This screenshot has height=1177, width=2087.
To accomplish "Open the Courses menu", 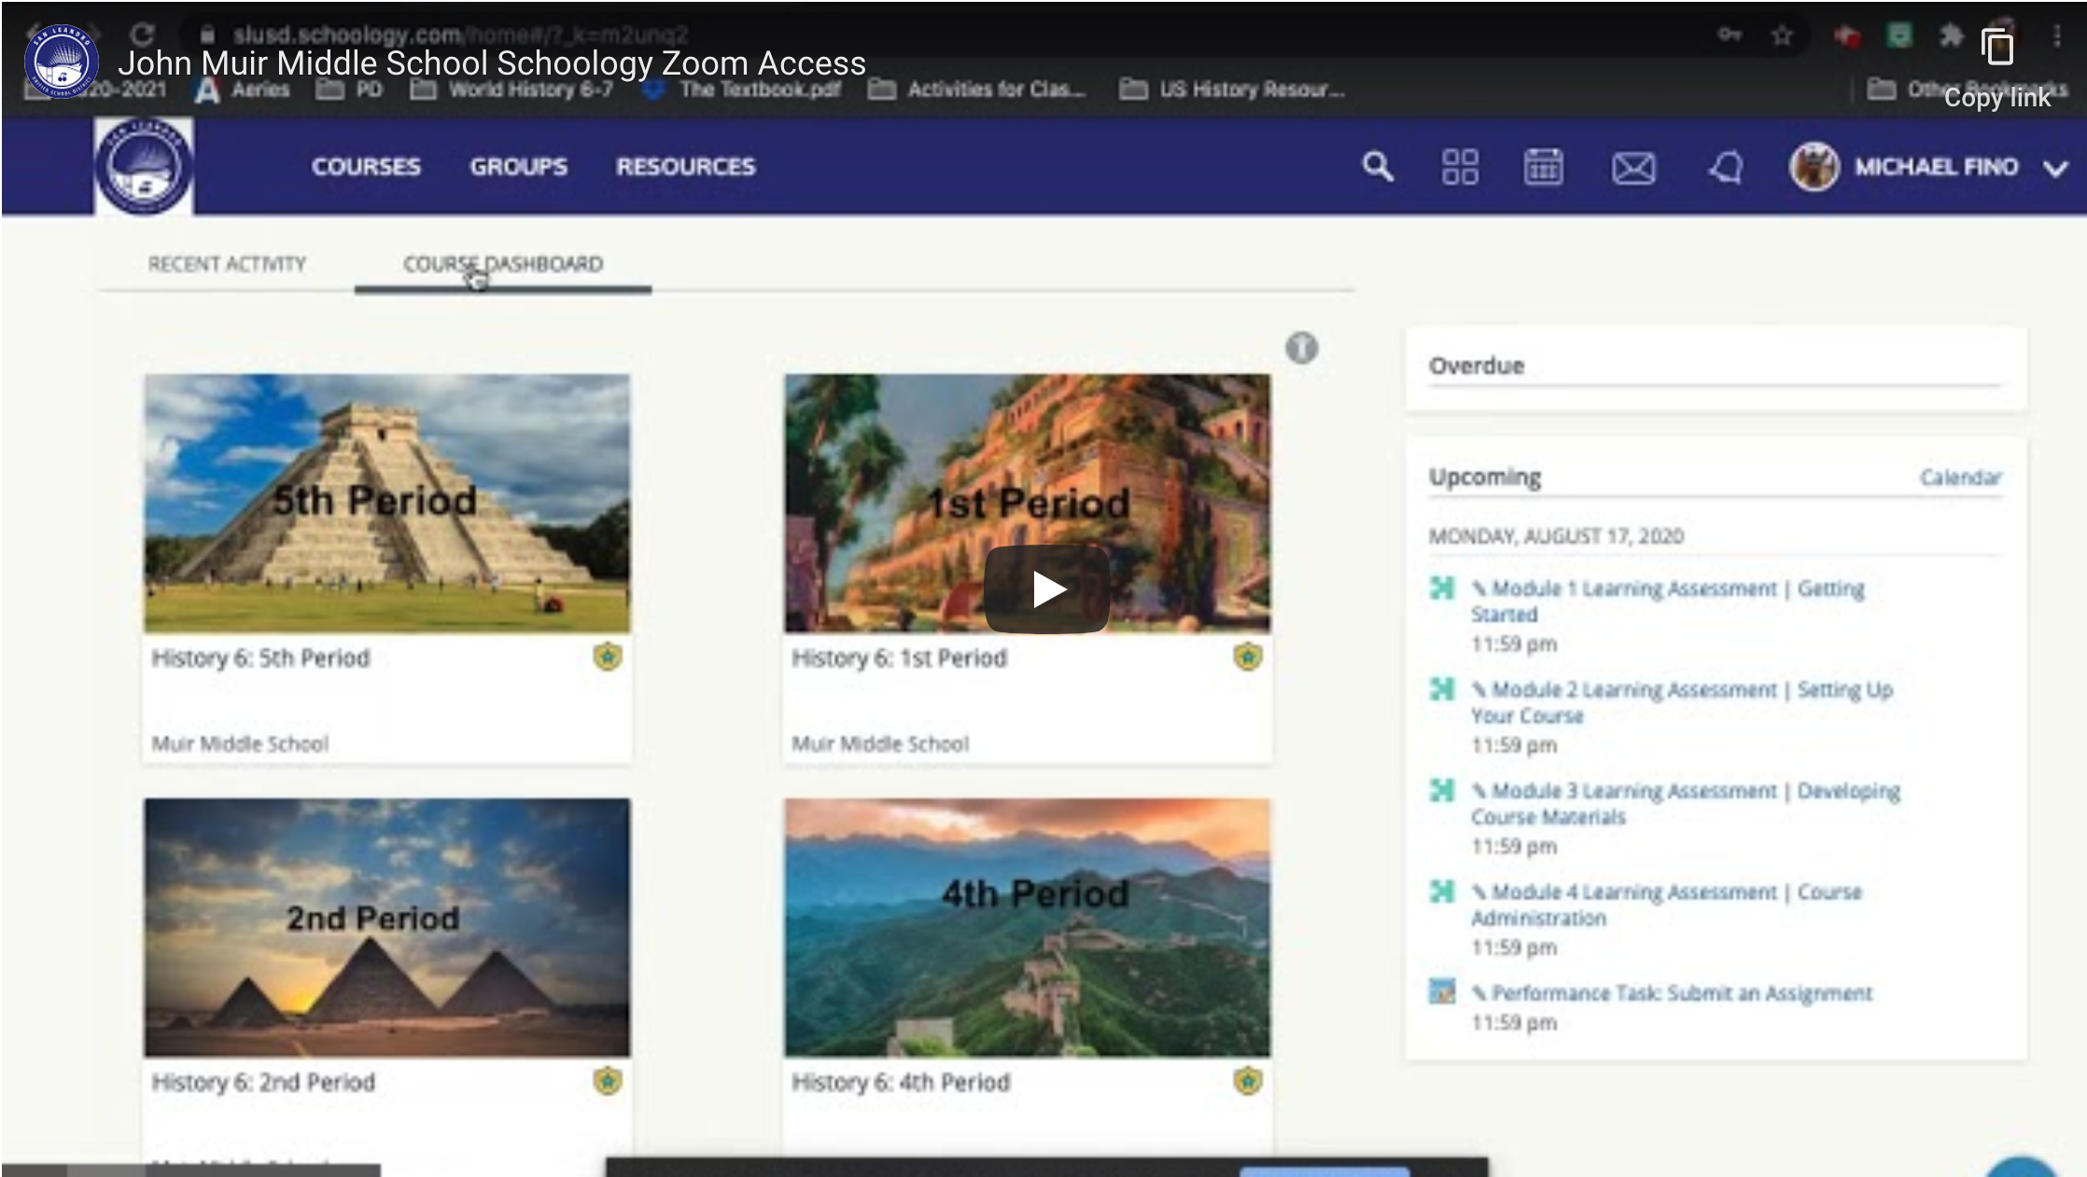I will pos(366,166).
